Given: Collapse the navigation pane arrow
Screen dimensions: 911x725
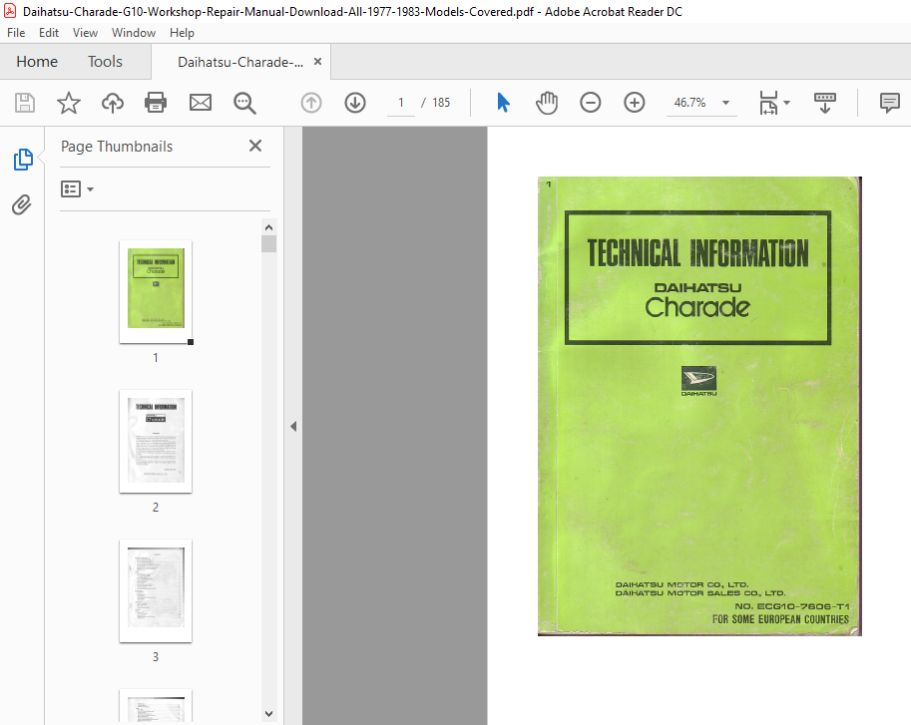Looking at the screenshot, I should coord(293,426).
